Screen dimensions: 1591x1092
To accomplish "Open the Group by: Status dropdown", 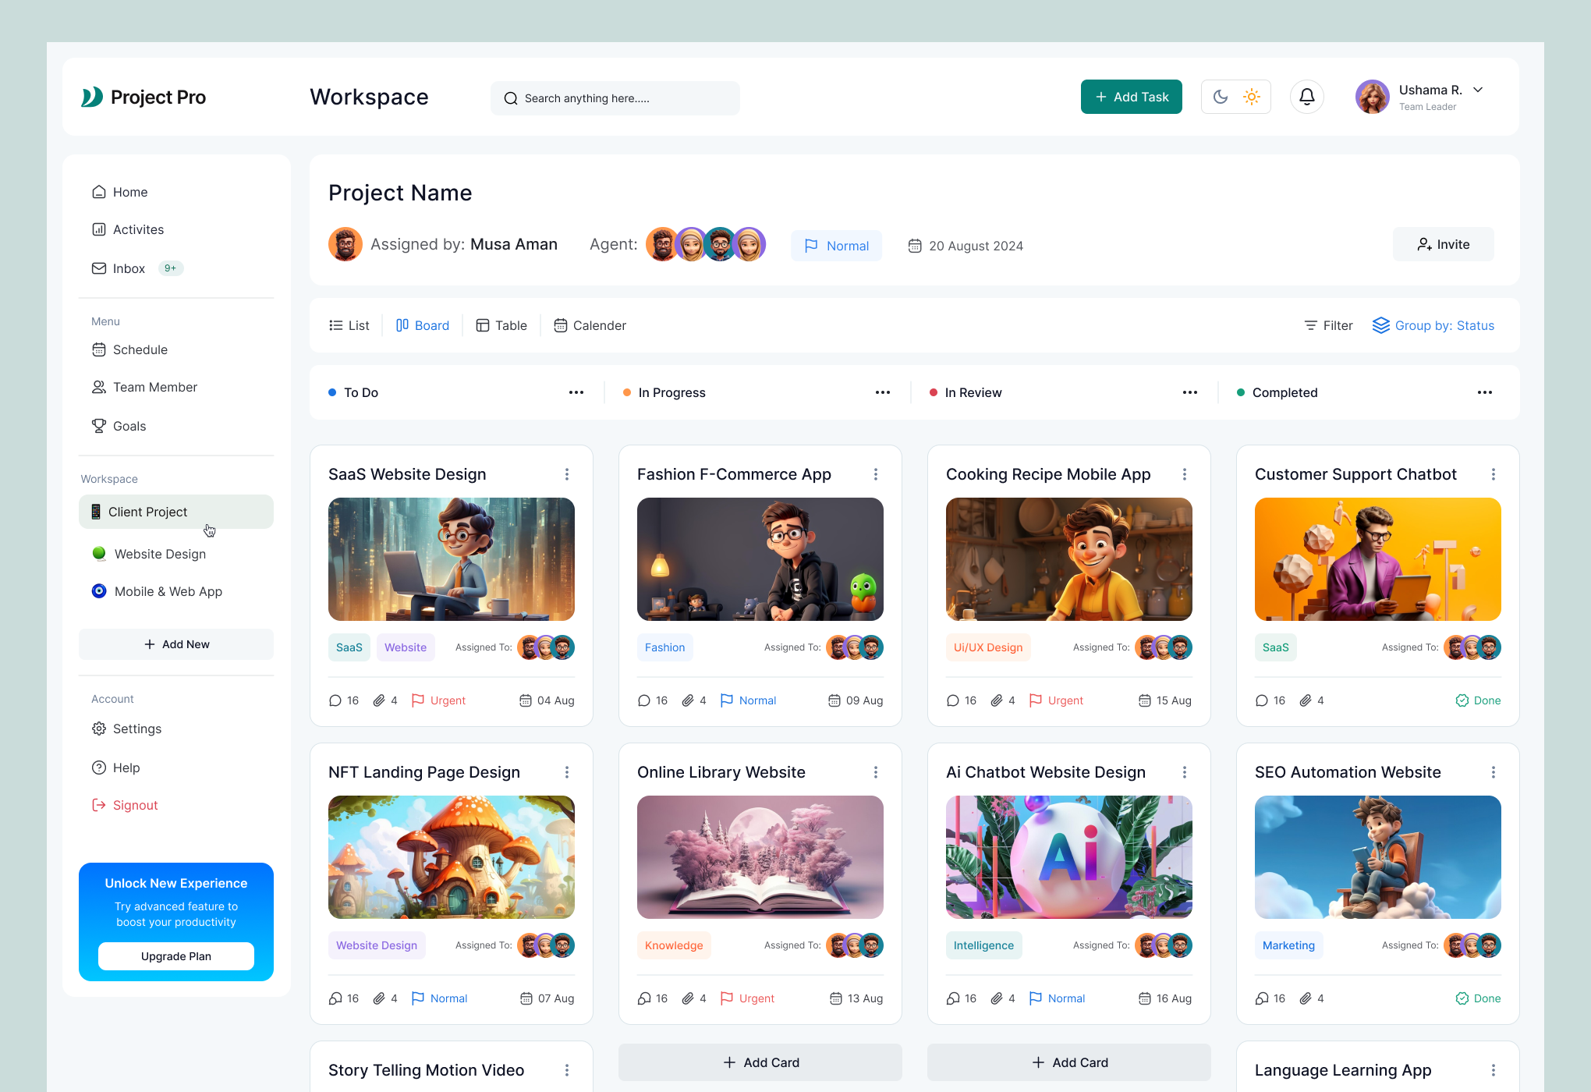I will click(1444, 325).
